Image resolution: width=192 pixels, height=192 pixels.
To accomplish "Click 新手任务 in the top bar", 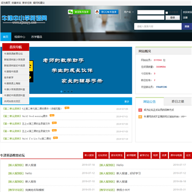I will [27, 3].
